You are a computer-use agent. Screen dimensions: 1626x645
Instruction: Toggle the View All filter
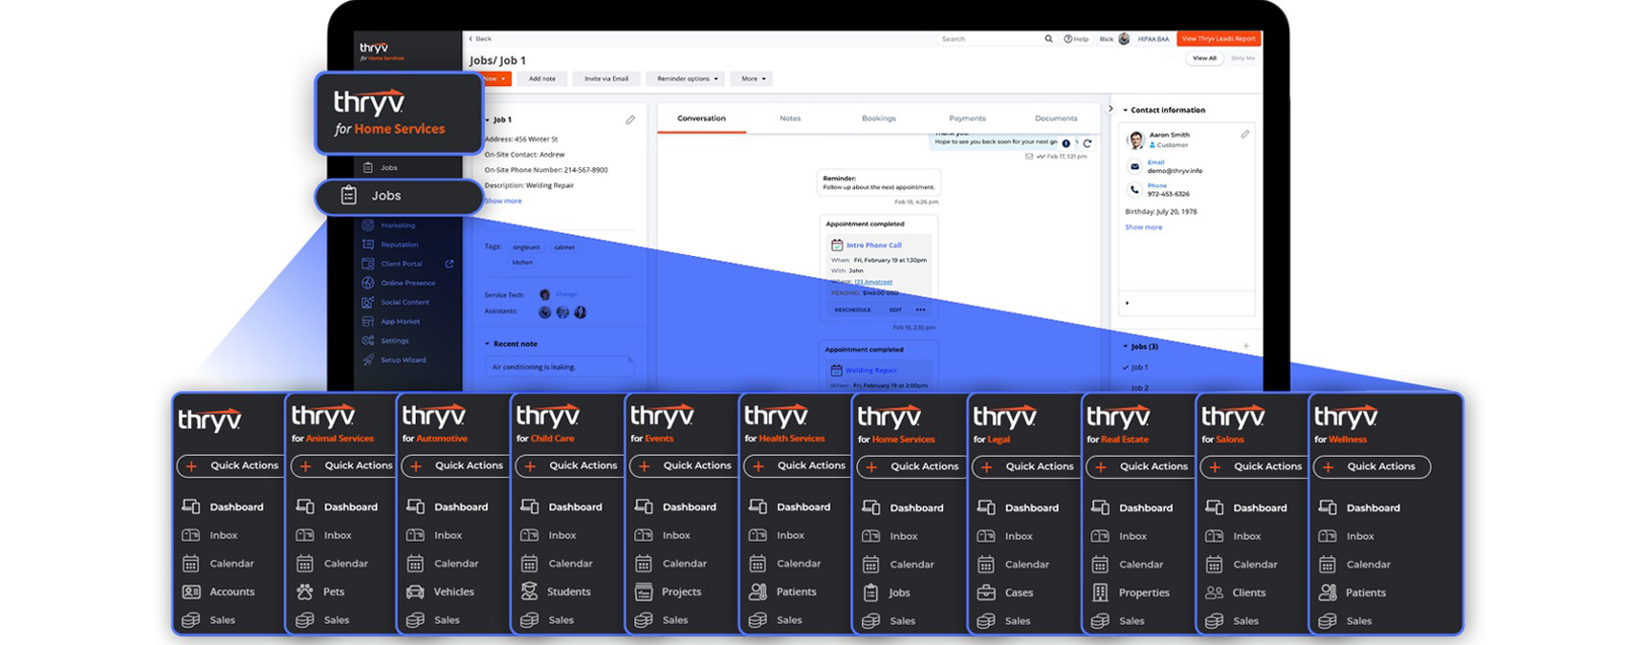[1204, 58]
